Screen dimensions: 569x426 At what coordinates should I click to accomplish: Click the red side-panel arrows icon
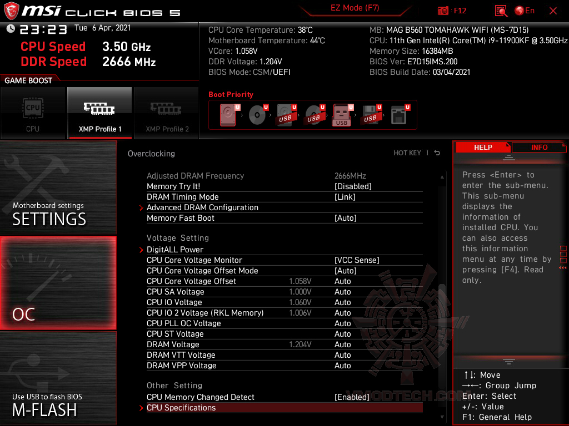coord(562,268)
